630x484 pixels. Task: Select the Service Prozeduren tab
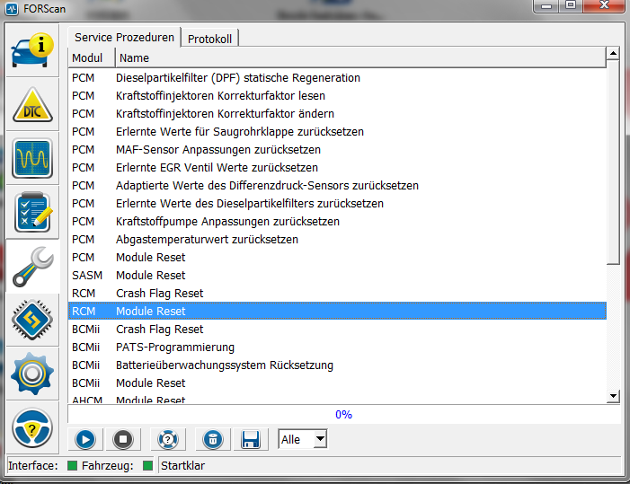pyautogui.click(x=124, y=38)
